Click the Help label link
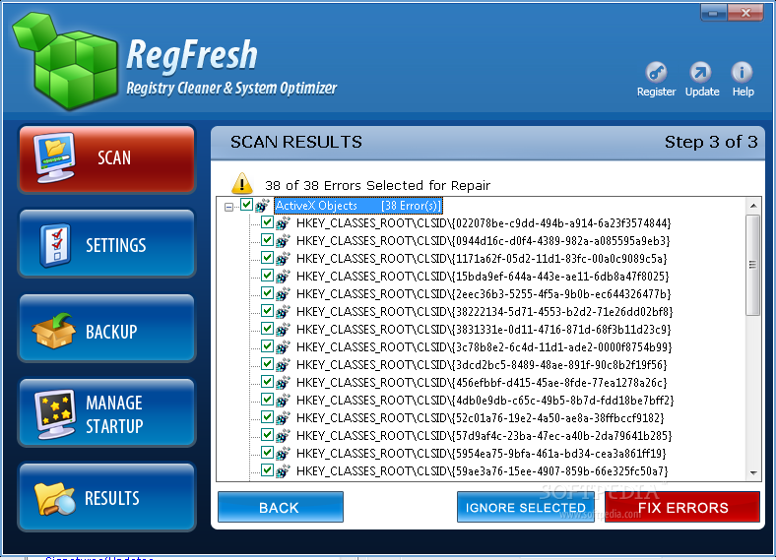The image size is (776, 560). tap(743, 92)
